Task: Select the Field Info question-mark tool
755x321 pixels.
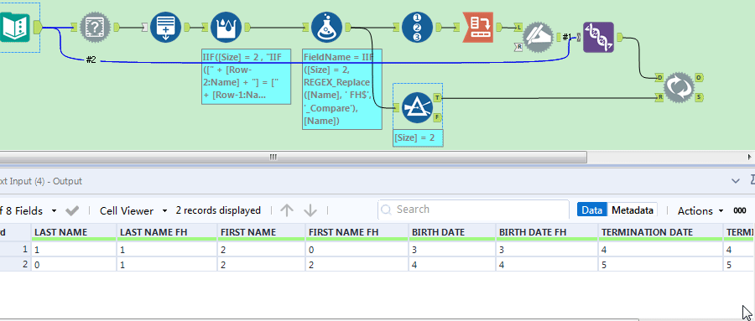Action: [95, 28]
